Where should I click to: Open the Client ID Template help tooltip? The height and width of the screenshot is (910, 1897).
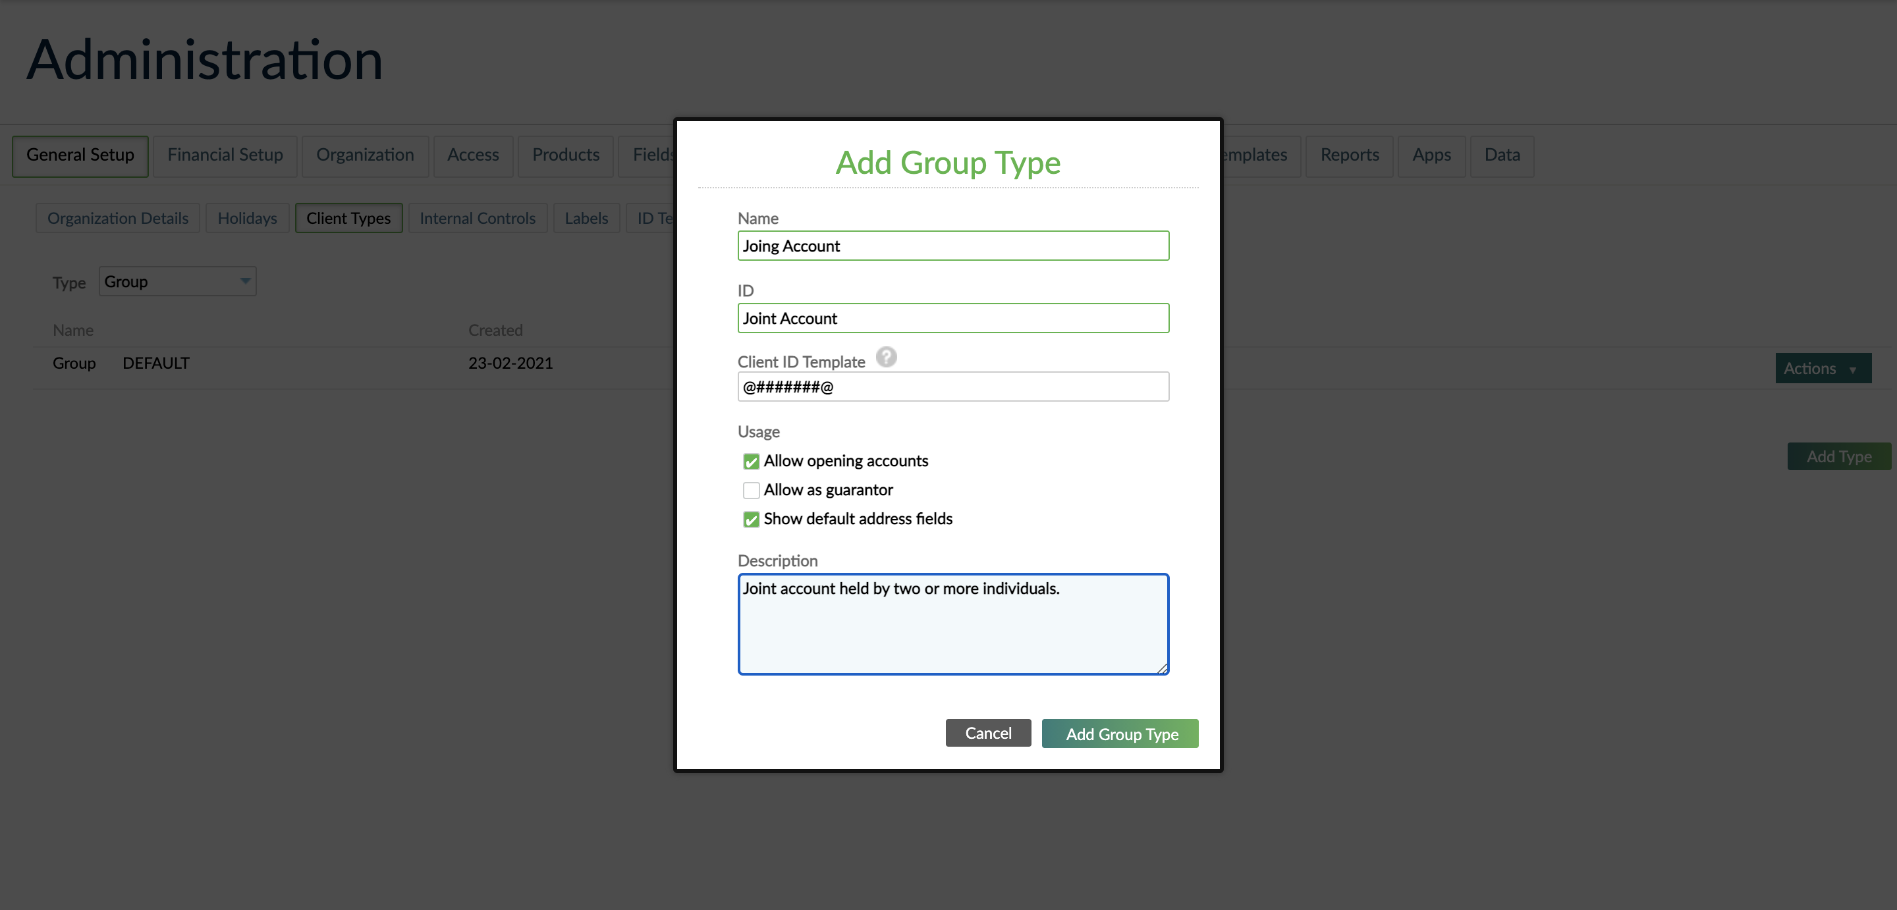click(886, 358)
